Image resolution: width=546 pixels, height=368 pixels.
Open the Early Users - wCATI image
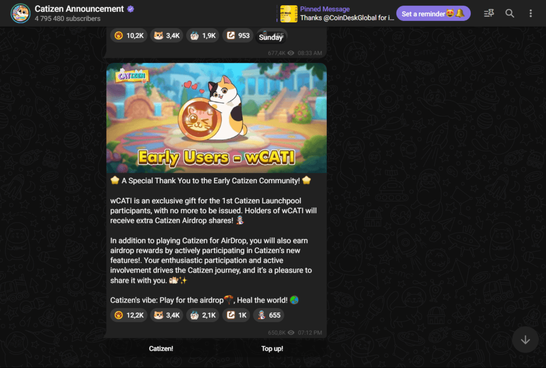point(216,118)
